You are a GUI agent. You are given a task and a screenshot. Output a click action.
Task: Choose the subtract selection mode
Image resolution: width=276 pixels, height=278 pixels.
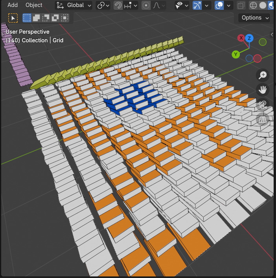[x=46, y=18]
